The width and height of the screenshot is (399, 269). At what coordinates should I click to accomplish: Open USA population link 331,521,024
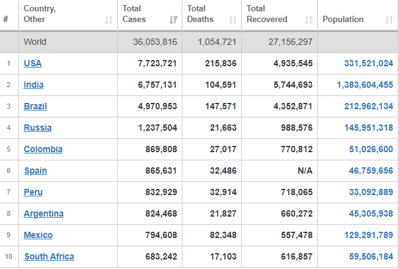(369, 63)
